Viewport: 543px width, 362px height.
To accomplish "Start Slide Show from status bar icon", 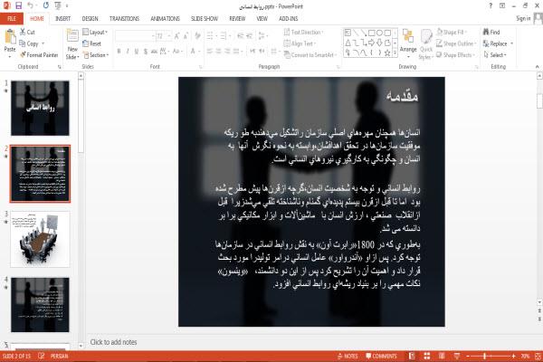I will tap(457, 356).
